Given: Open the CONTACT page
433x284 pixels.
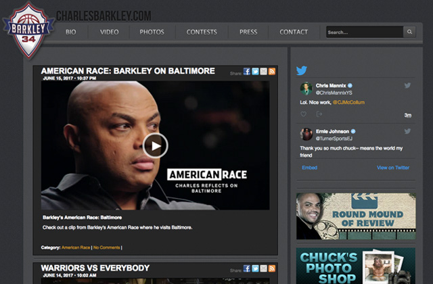Looking at the screenshot, I should [x=294, y=32].
